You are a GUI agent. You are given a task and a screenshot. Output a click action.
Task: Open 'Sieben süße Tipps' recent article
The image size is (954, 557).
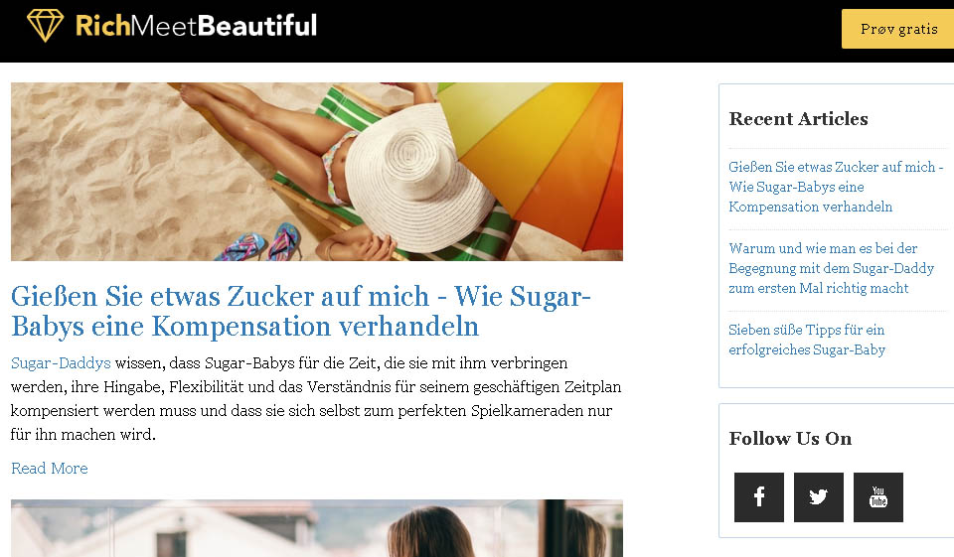click(x=807, y=340)
